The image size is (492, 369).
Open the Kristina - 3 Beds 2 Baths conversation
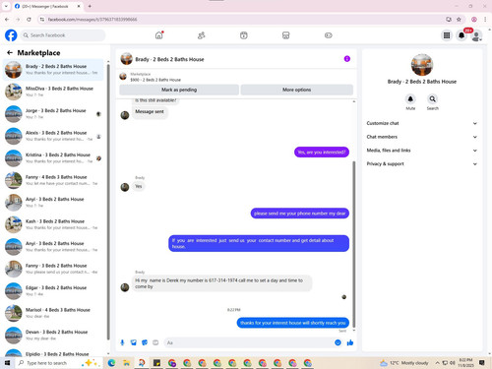pyautogui.click(x=53, y=158)
